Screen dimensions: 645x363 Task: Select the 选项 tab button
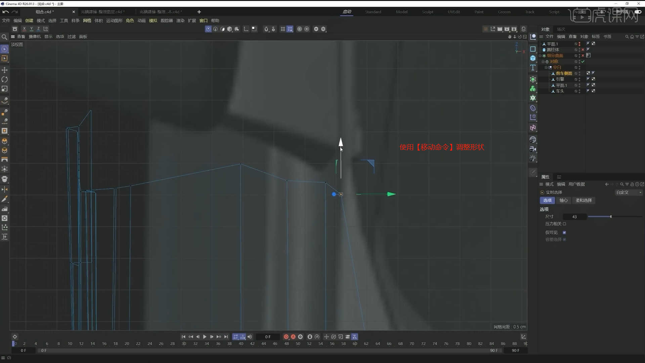pos(548,200)
